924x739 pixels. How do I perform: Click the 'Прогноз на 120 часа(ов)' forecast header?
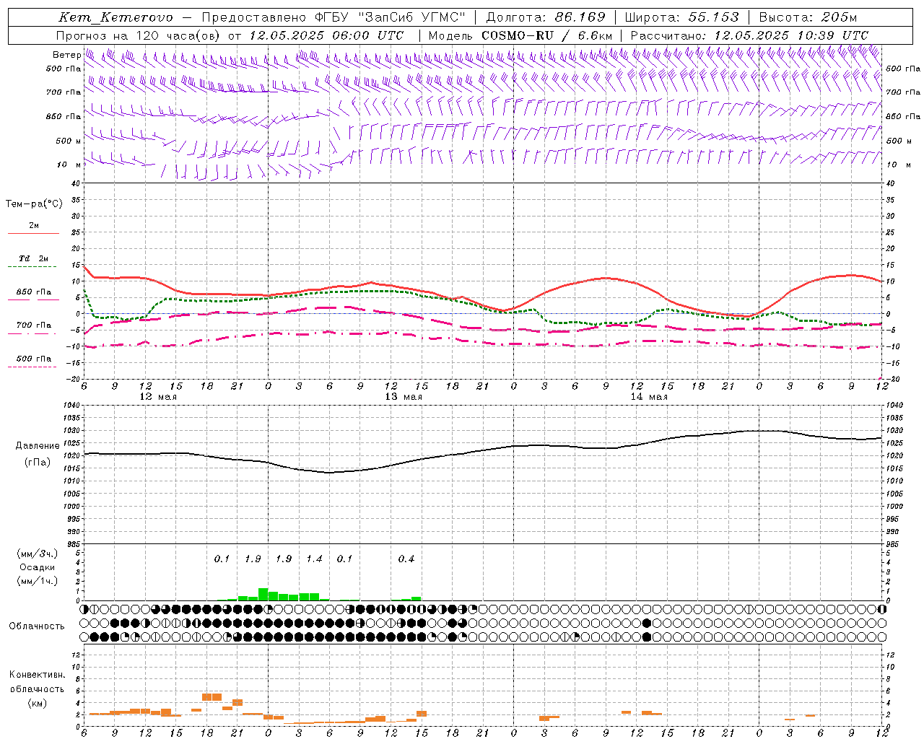point(139,35)
